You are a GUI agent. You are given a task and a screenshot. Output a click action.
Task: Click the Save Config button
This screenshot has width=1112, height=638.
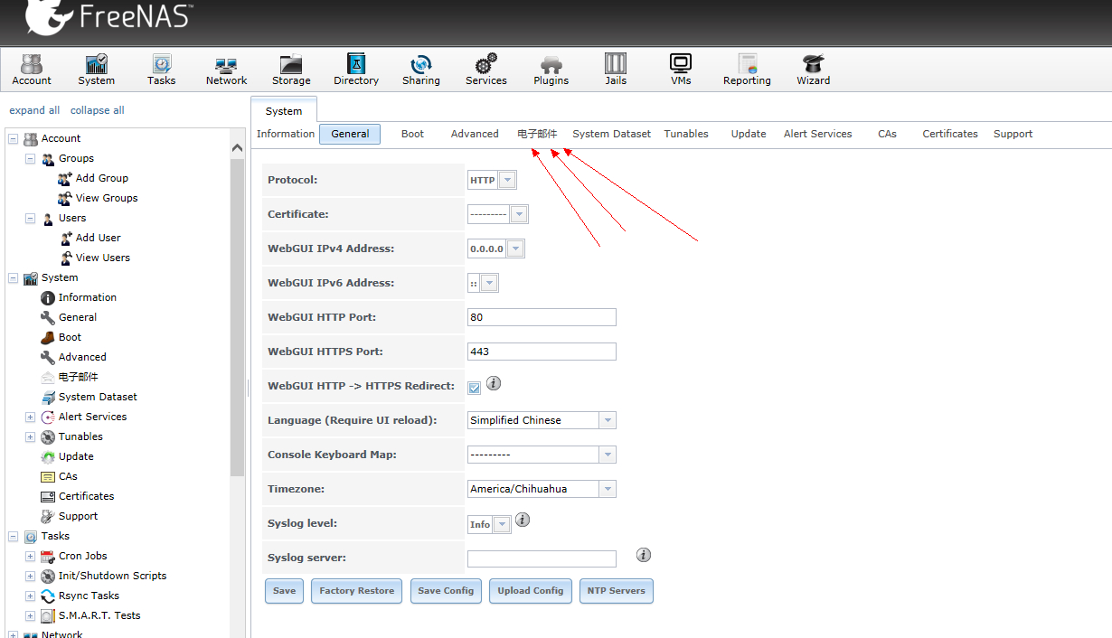446,591
